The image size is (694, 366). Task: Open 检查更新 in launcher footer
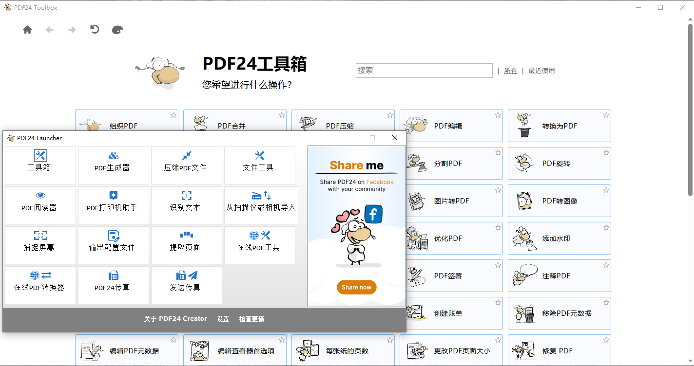pyautogui.click(x=251, y=319)
